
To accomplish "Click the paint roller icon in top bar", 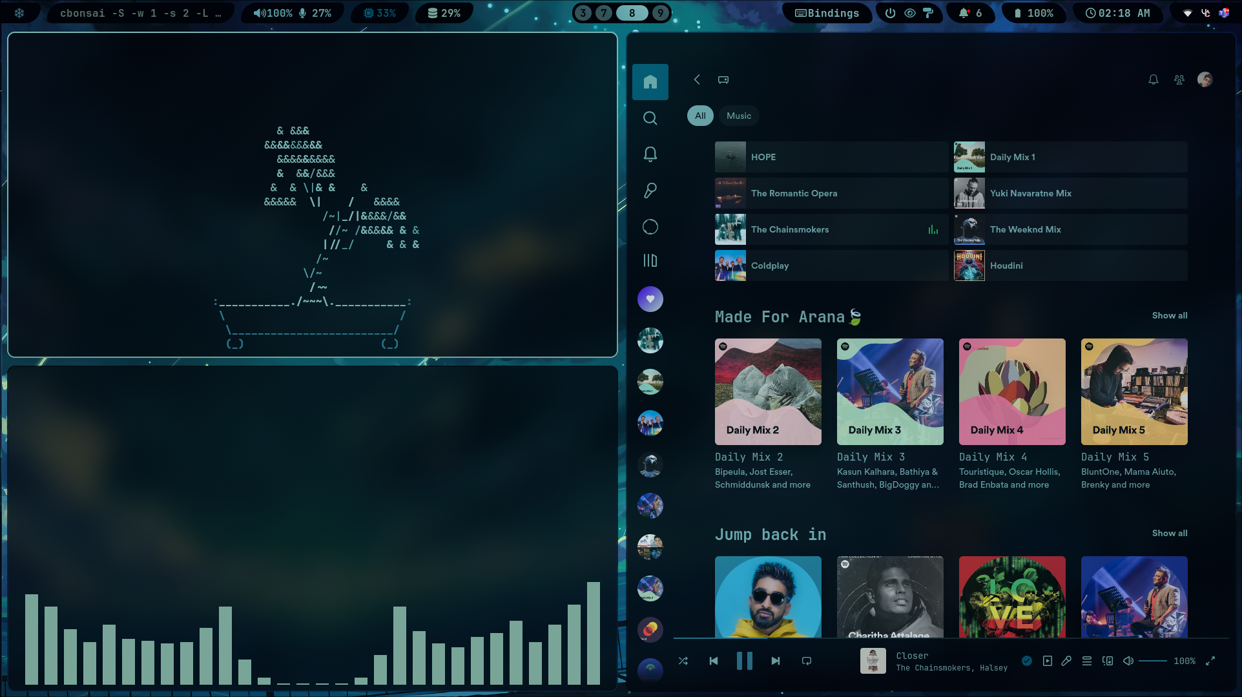I will coord(928,13).
